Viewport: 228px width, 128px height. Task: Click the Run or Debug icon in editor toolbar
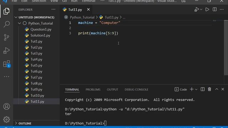pos(197,10)
